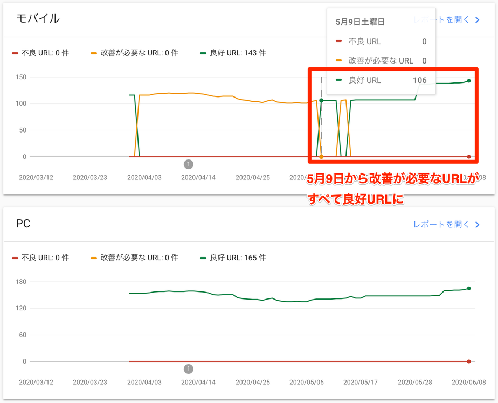Toggle Mobile 改善が必要な URL: 0 件 legend
The image size is (498, 403).
(134, 53)
